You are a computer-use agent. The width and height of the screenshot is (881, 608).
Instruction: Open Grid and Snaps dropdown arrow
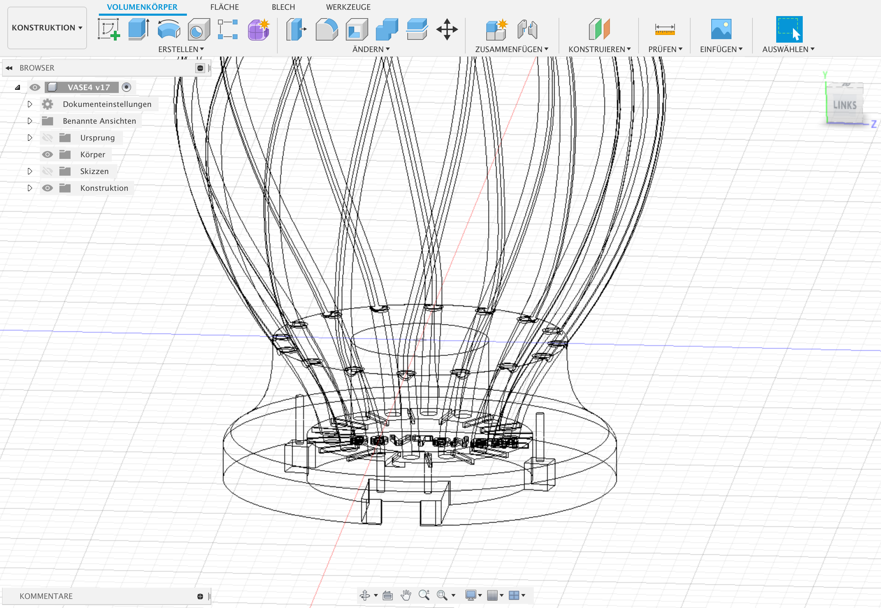tap(502, 595)
